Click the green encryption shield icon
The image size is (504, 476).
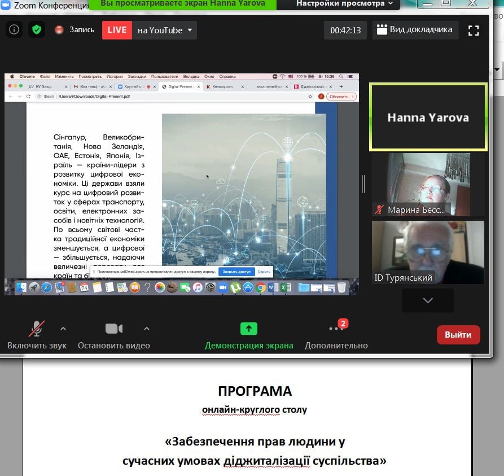pos(37,30)
